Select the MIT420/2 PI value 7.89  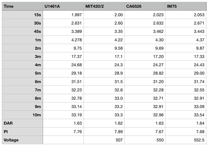pyautogui.click(x=104, y=131)
